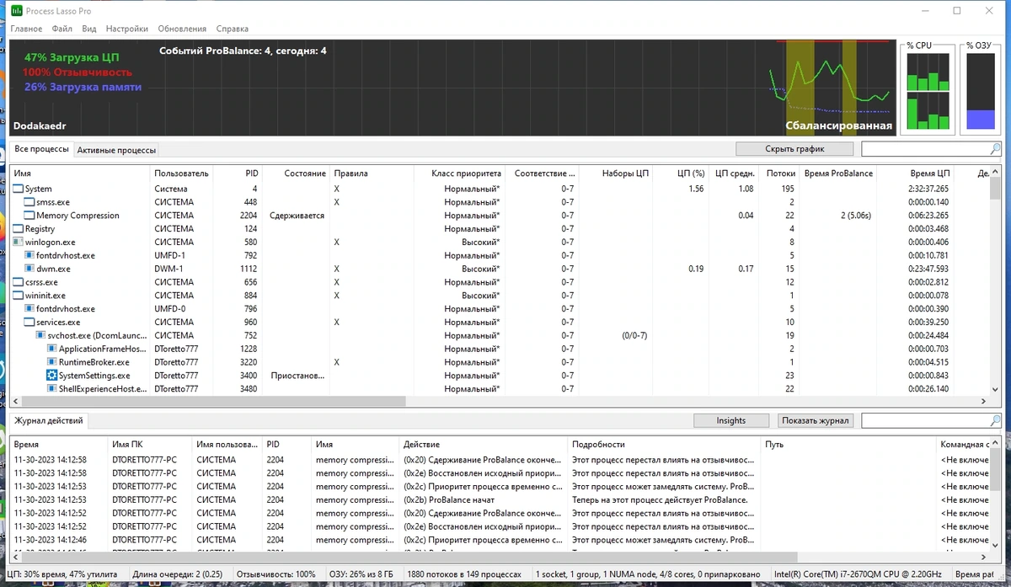The image size is (1011, 587).
Task: Switch to the Все процессы tab
Action: 42,149
